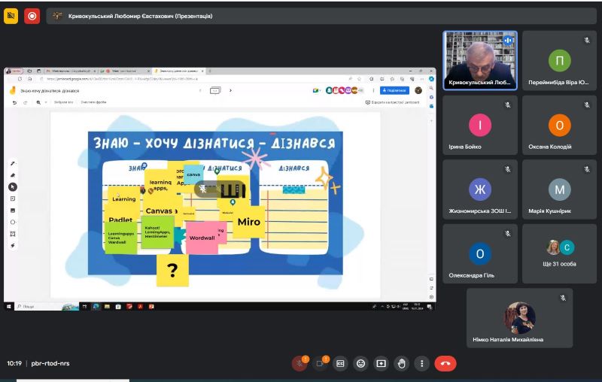Click the set background button
Image resolution: width=602 pixels, height=382 pixels.
click(x=64, y=102)
